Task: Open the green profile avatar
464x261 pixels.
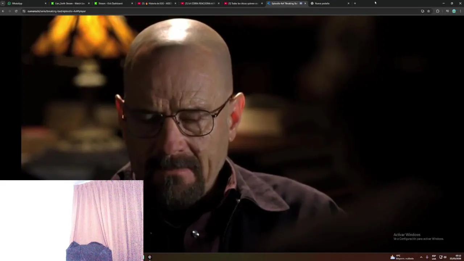Action: click(454, 11)
